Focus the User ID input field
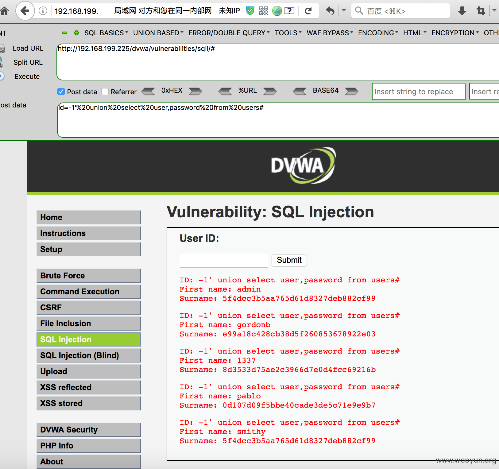 click(x=224, y=261)
